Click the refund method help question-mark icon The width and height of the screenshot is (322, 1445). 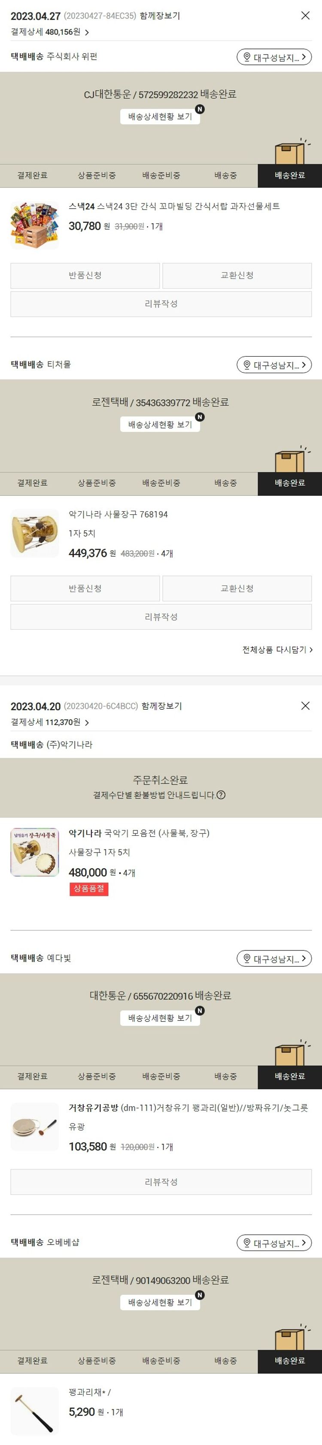[221, 795]
